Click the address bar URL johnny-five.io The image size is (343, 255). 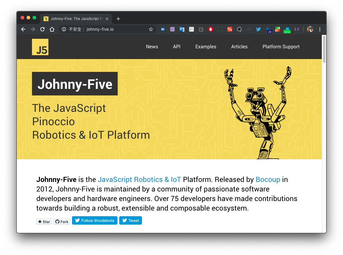click(100, 29)
